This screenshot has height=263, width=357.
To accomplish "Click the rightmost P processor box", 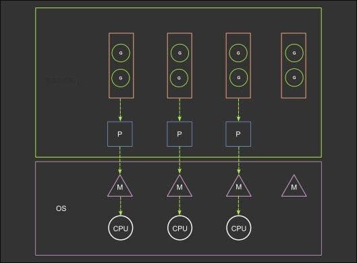I will click(238, 134).
